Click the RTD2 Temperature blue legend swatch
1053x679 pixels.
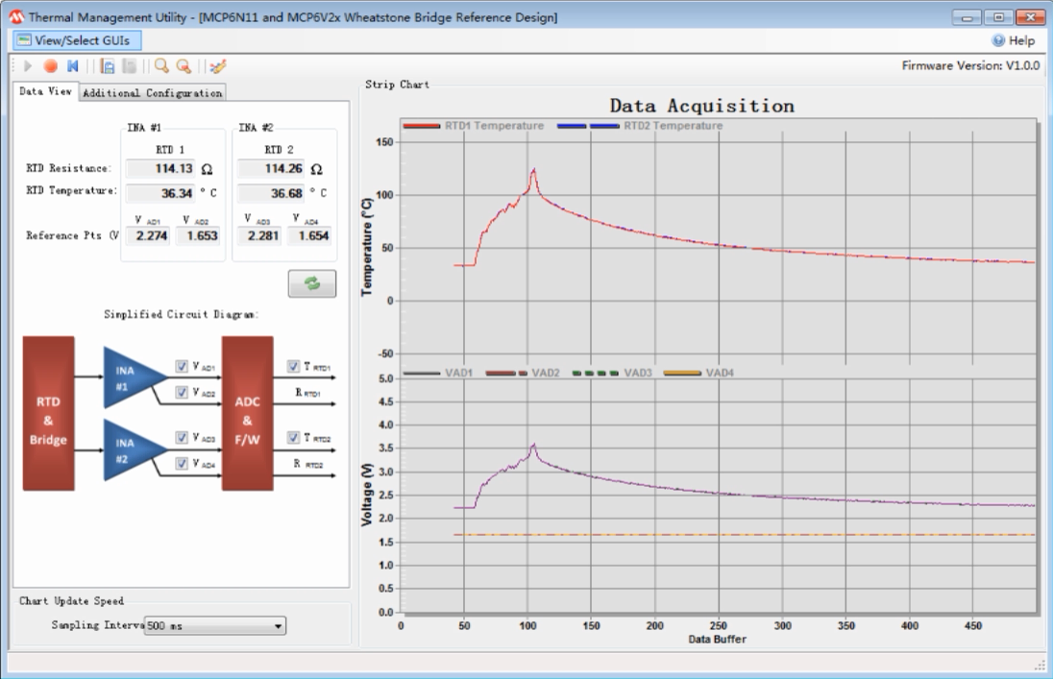click(x=588, y=126)
